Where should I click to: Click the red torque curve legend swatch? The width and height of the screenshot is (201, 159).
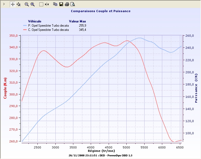[25, 30]
